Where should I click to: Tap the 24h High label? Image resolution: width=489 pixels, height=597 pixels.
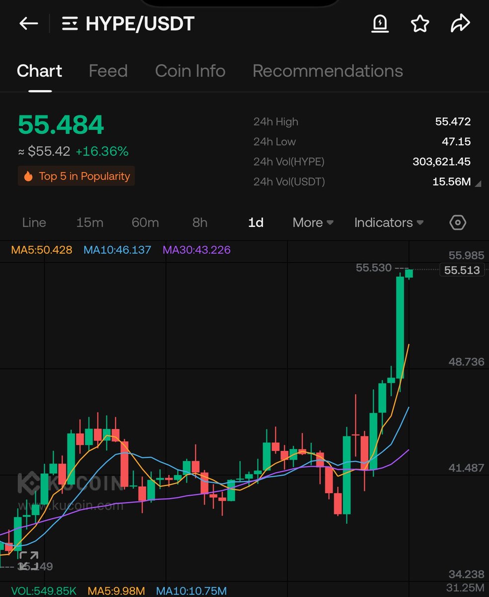pyautogui.click(x=276, y=121)
